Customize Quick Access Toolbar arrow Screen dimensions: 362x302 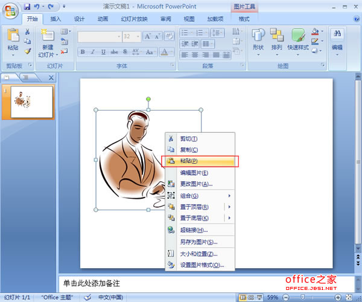(x=64, y=7)
